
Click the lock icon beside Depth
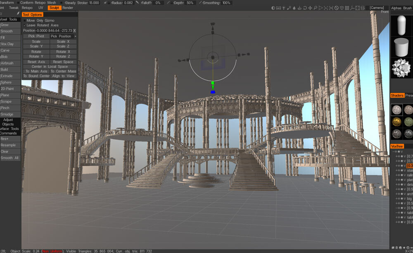point(171,3)
